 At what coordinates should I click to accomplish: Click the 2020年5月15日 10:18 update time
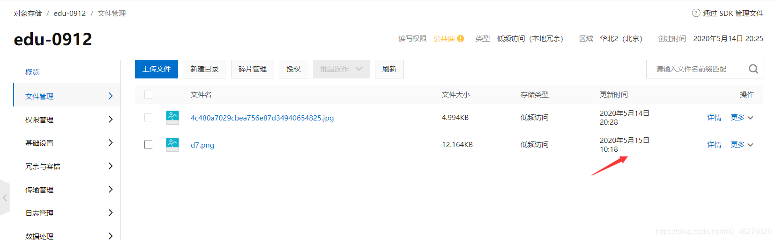click(625, 145)
